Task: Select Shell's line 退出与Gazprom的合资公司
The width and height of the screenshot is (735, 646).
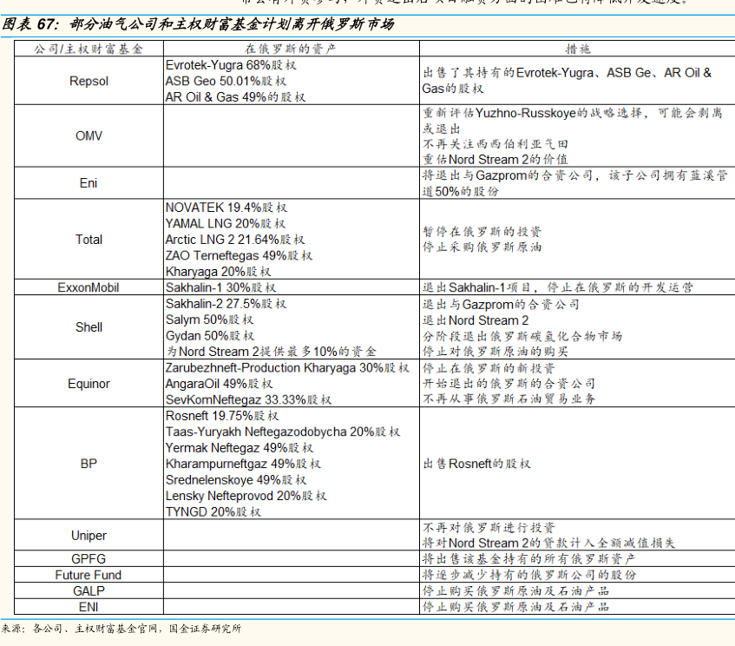Action: pos(501,305)
